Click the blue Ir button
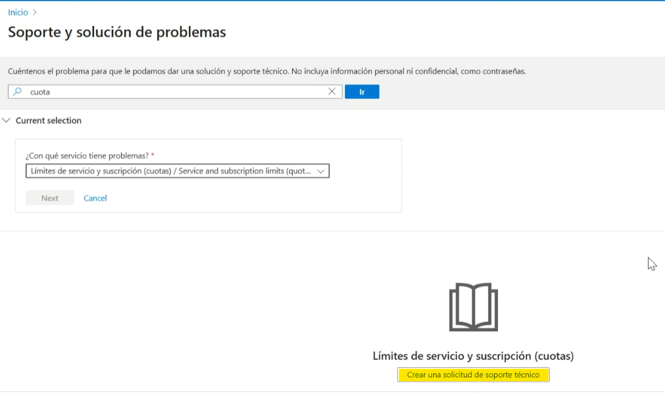This screenshot has height=395, width=665. (x=362, y=92)
